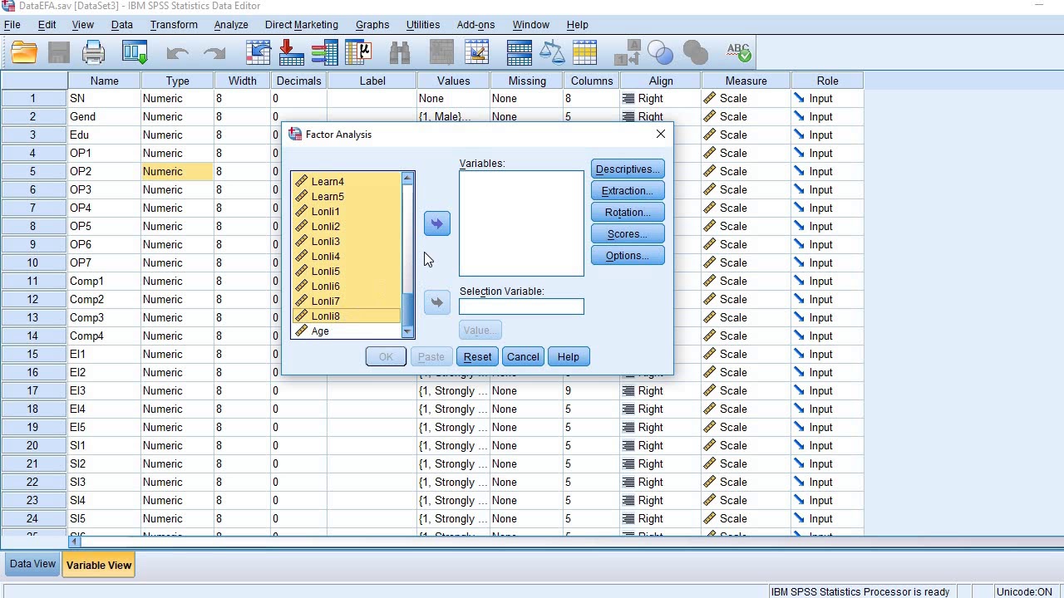The width and height of the screenshot is (1064, 598).
Task: Click the Redo arrow in the toolbar
Action: pos(214,54)
